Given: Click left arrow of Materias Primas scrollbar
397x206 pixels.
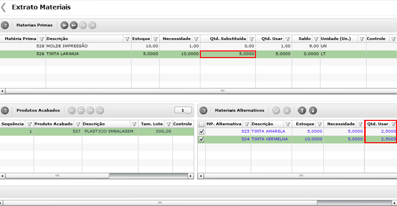Looking at the screenshot, I should coord(2,90).
